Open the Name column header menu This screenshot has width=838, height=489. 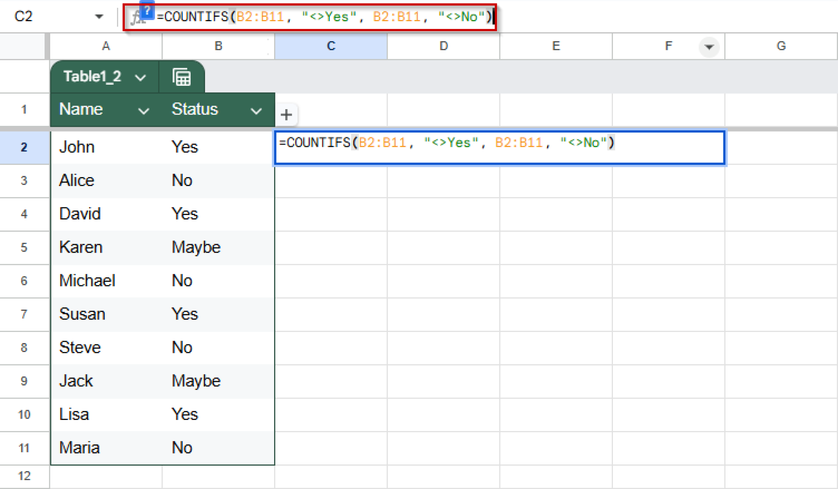coord(144,110)
